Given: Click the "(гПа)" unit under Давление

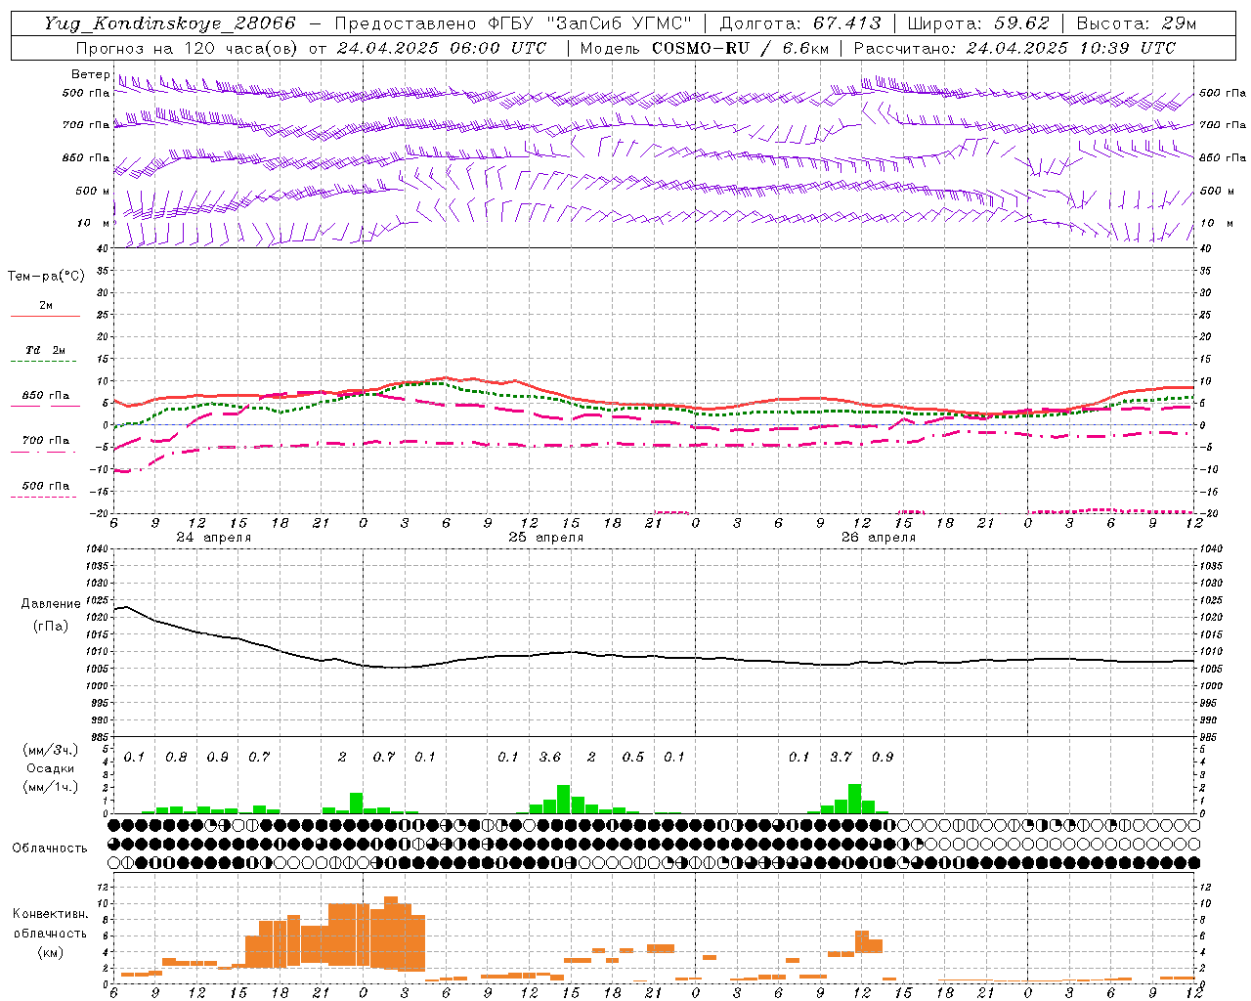Looking at the screenshot, I should (51, 627).
